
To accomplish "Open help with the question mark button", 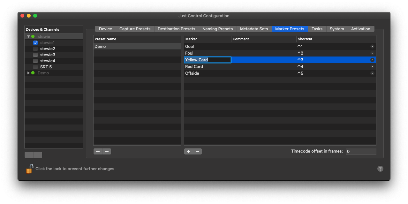I will coord(380,169).
